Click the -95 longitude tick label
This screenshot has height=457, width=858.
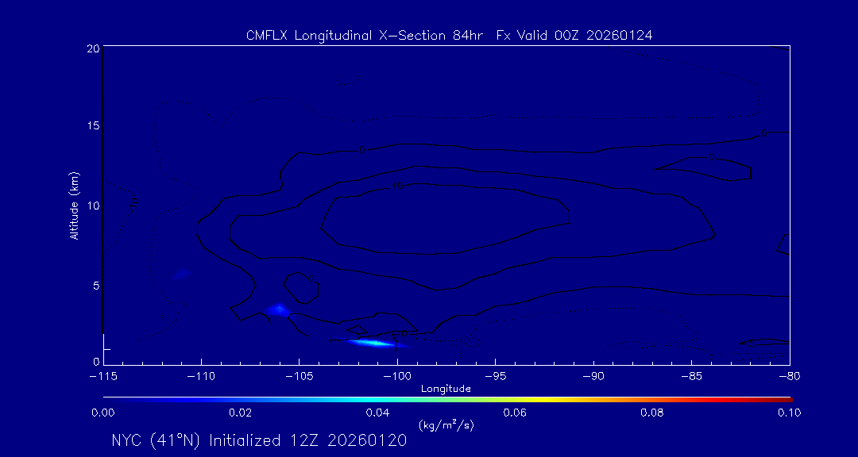(494, 376)
